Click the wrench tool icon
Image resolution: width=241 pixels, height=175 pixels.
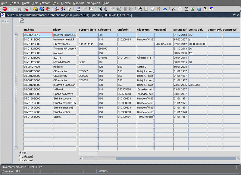22,20
